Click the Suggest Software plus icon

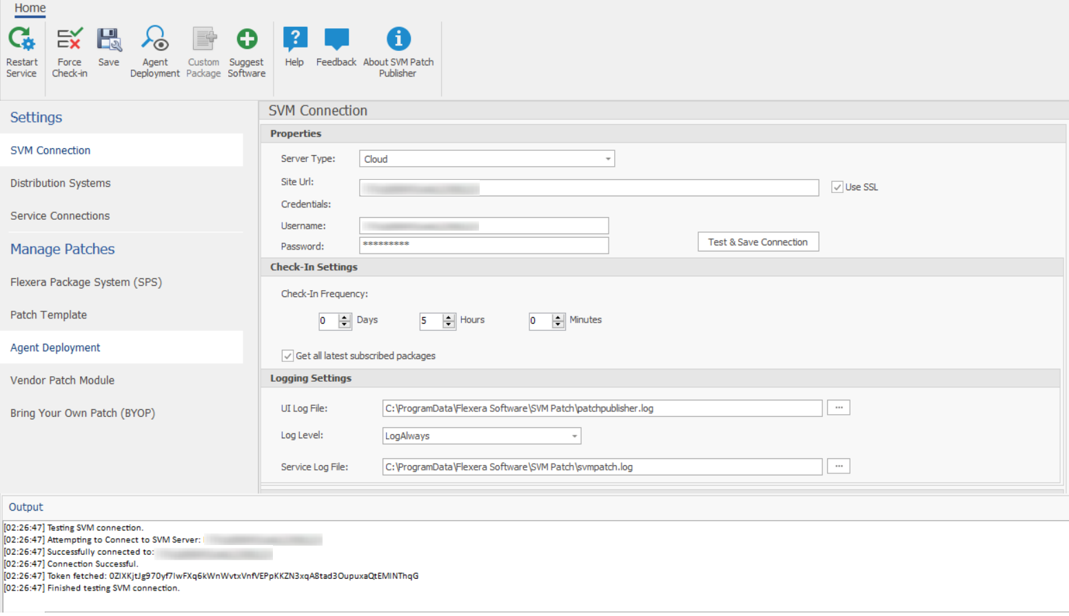point(247,39)
